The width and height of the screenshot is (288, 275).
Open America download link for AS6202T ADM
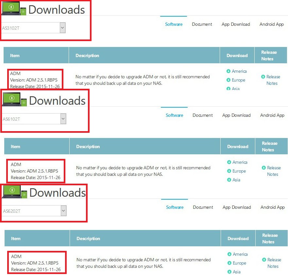tap(240, 254)
